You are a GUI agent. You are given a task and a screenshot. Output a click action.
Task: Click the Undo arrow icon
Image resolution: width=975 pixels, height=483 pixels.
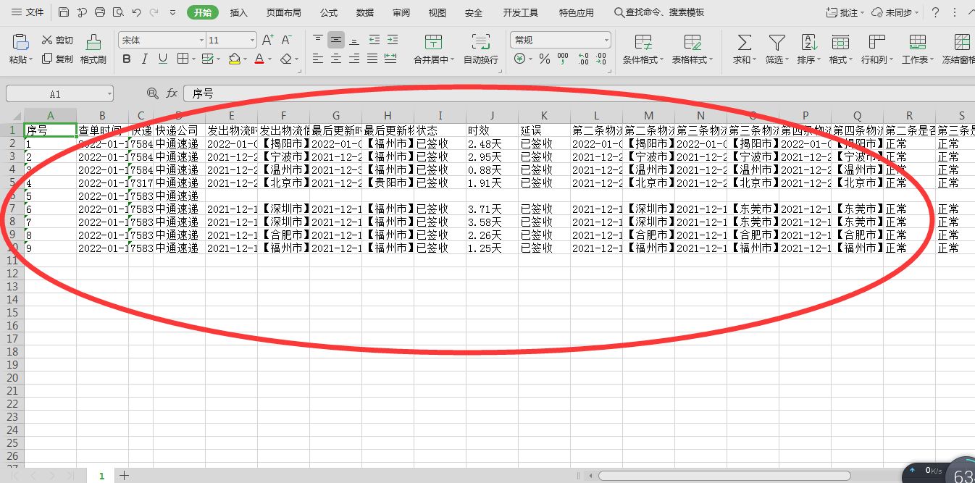136,12
